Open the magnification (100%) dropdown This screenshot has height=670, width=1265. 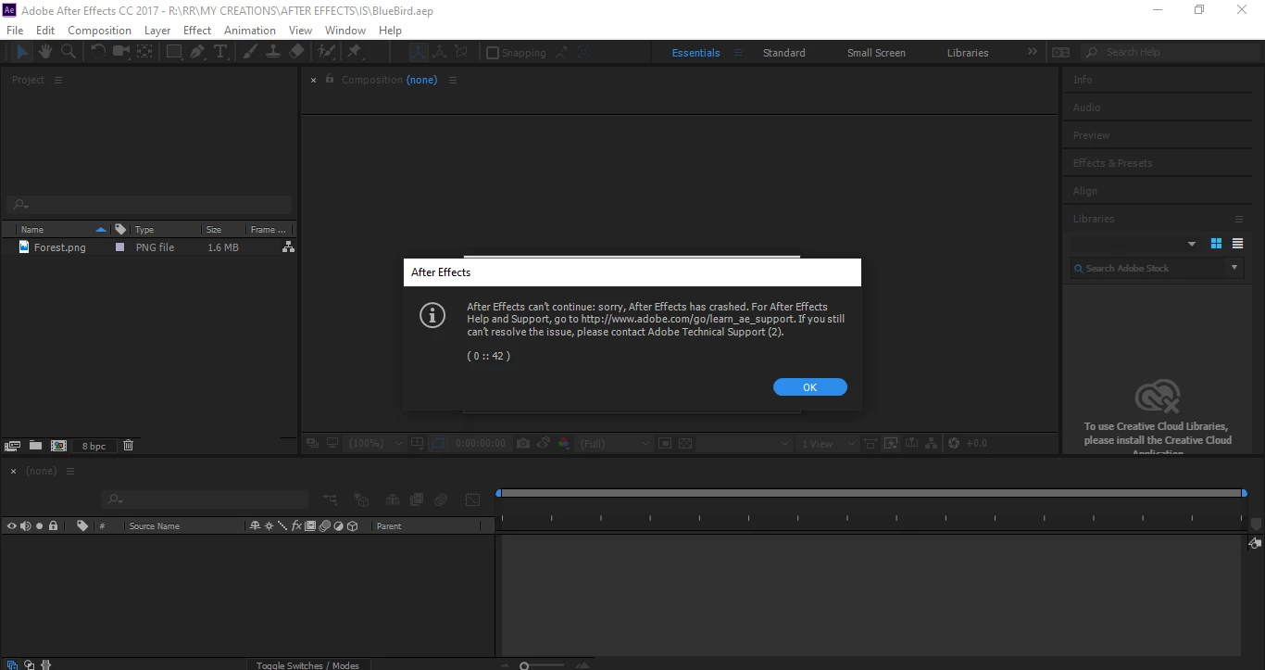coord(375,444)
